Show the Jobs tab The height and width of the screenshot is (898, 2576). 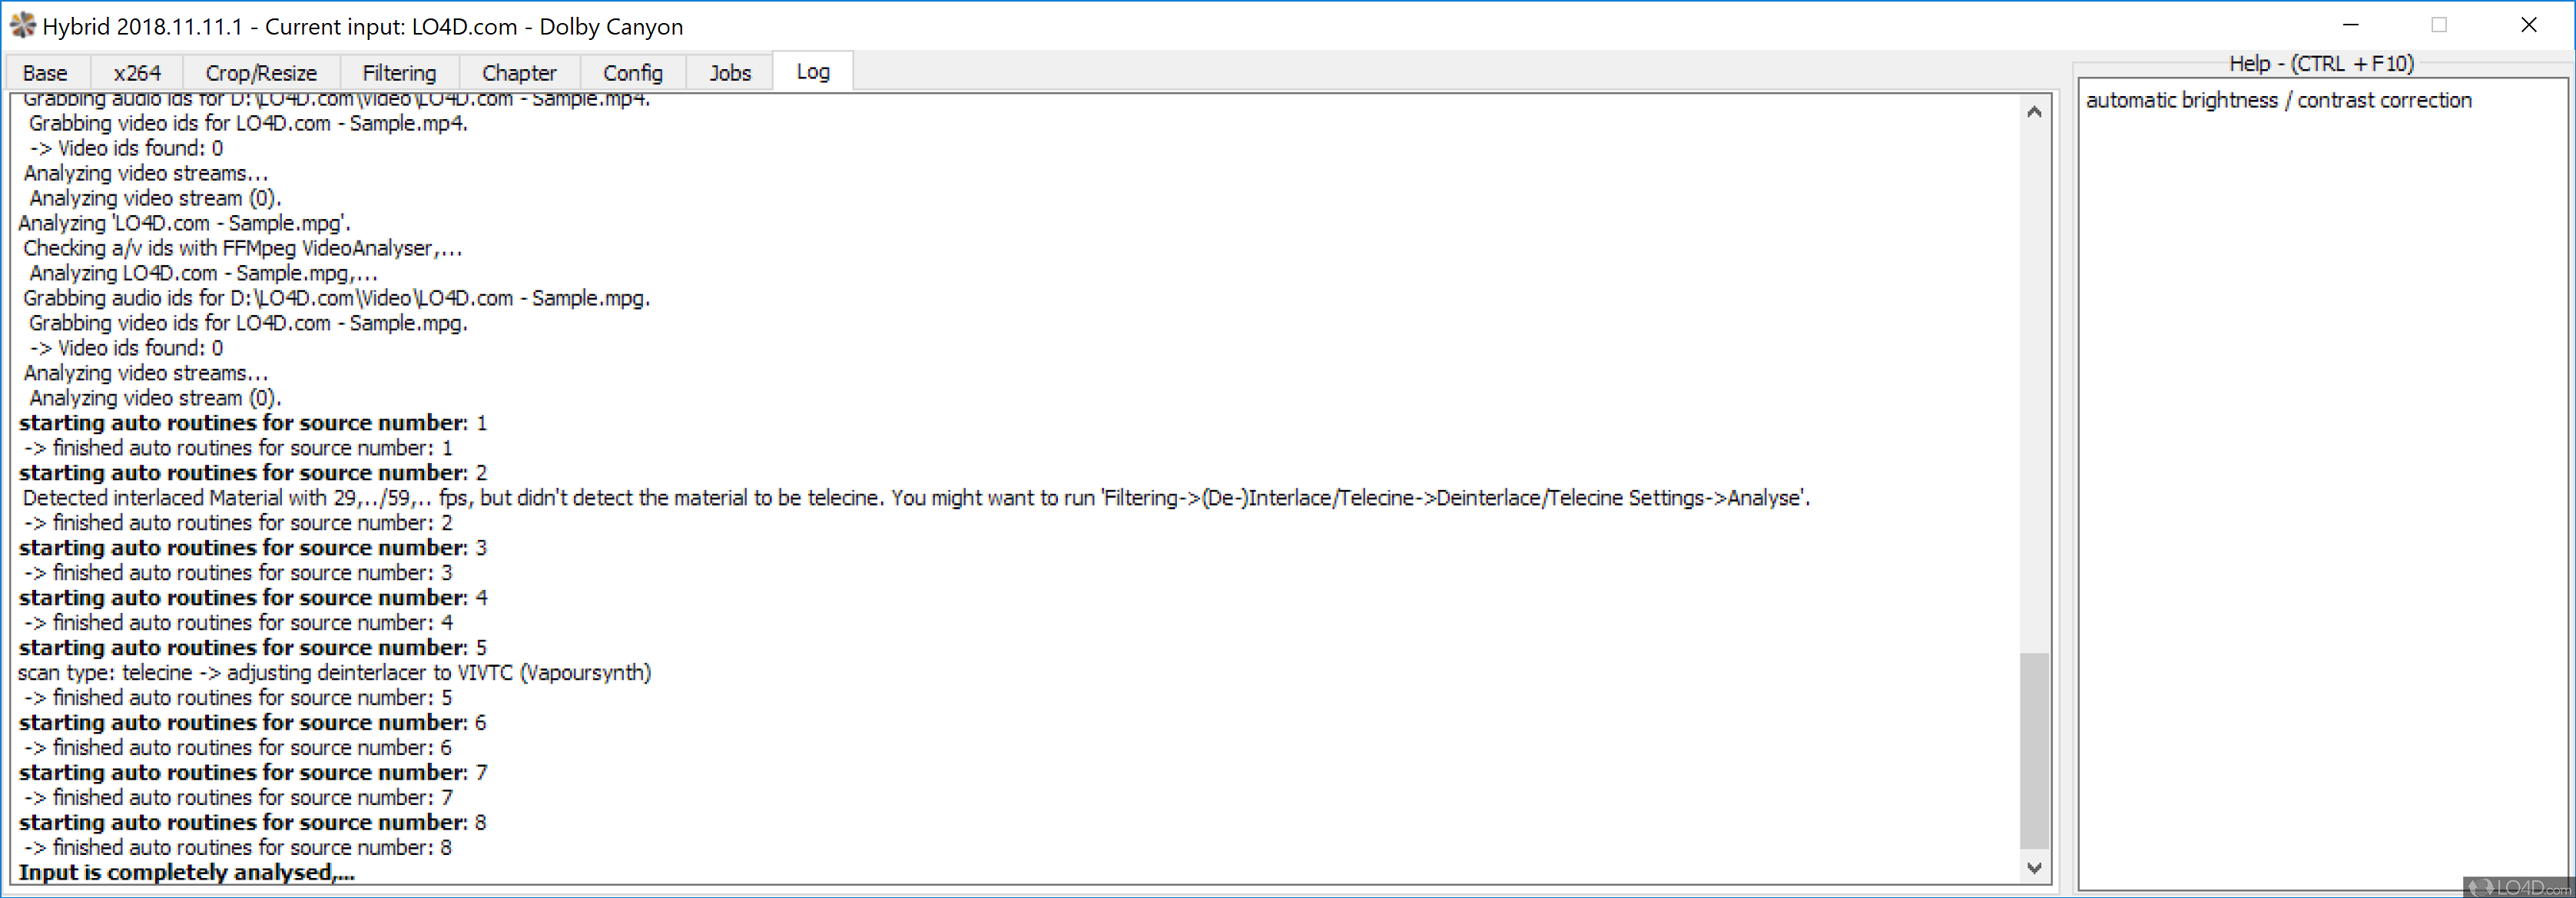click(730, 73)
